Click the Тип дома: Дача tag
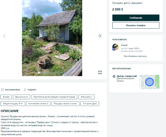The image size is (166, 137). pos(89,104)
